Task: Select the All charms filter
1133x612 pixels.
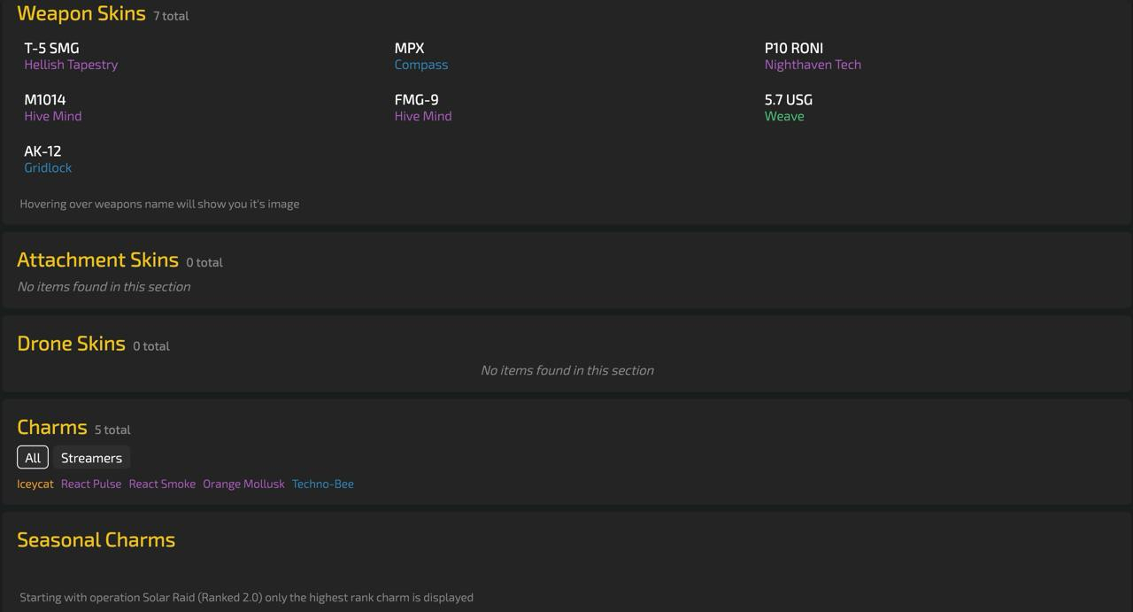Action: point(33,458)
